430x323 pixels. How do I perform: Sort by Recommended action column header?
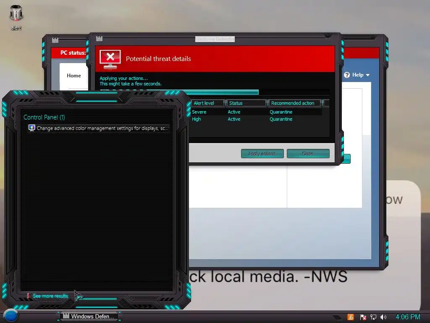click(x=294, y=103)
